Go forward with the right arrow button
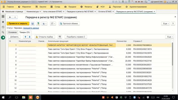 point(15,17)
